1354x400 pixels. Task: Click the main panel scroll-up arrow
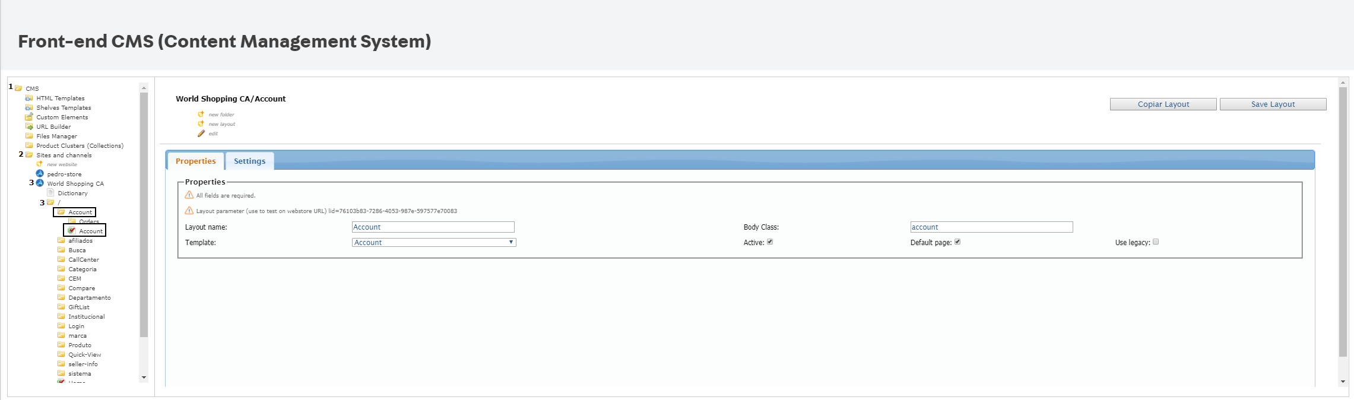click(x=1343, y=82)
